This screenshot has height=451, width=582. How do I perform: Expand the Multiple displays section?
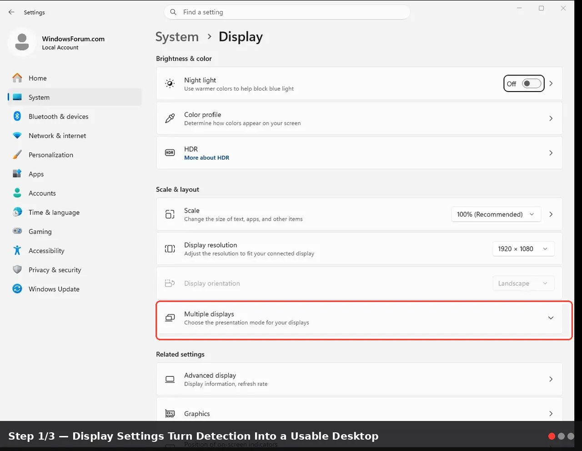tap(359, 318)
